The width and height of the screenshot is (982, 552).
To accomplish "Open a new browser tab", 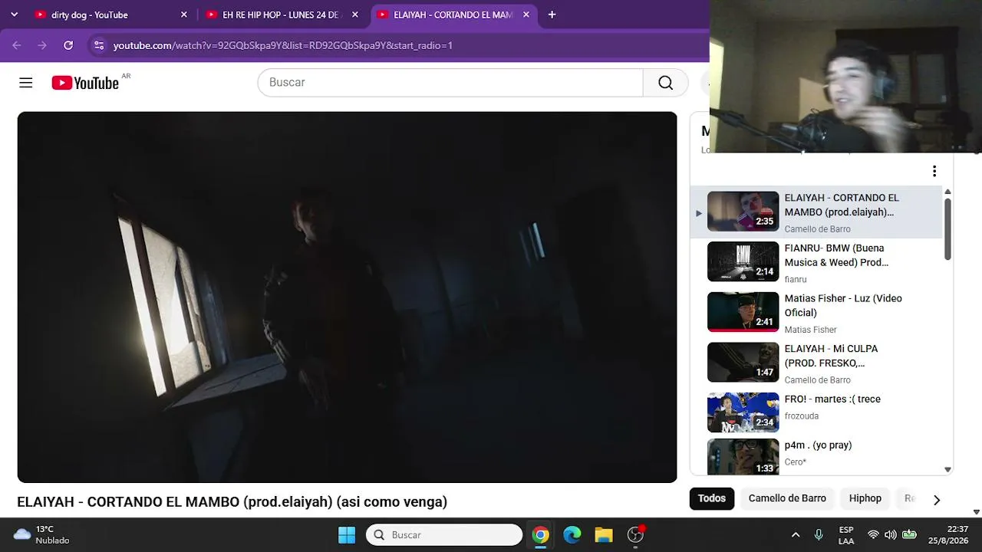I will (x=552, y=15).
